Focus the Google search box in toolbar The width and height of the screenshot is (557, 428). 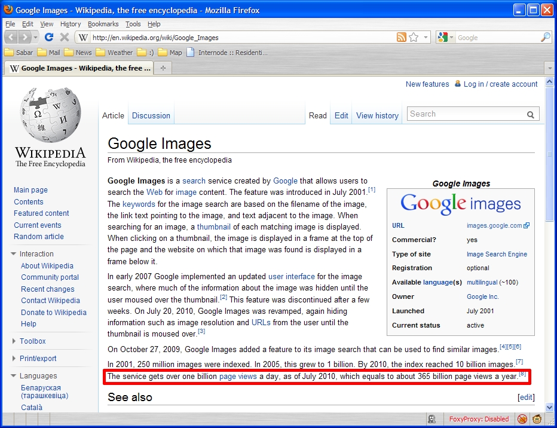(x=497, y=38)
